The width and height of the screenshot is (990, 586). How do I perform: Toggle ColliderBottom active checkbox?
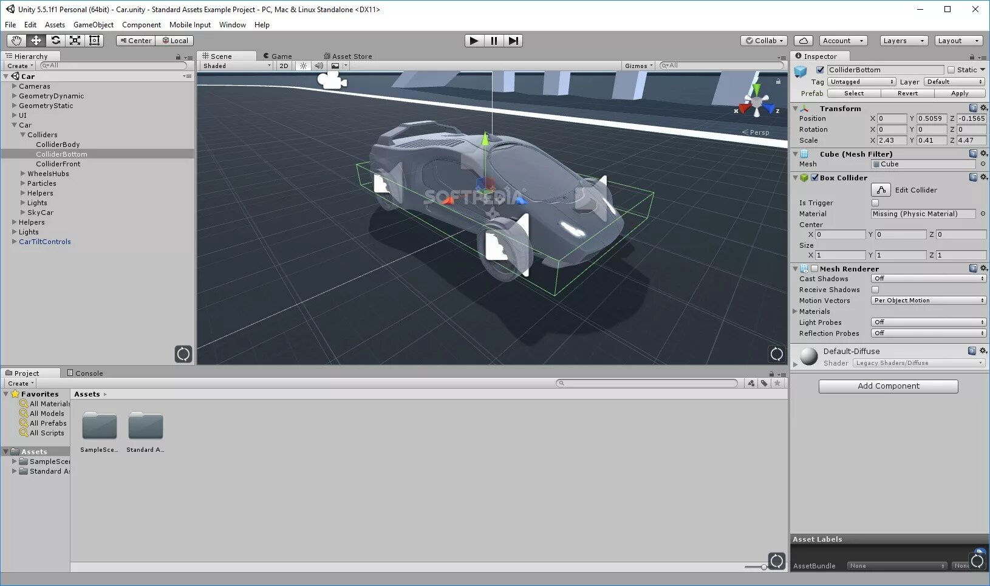click(820, 70)
